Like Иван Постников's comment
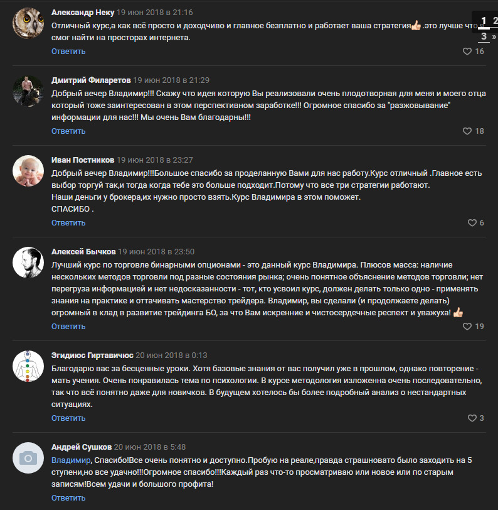Viewport: 498px width, 510px height. (x=472, y=223)
